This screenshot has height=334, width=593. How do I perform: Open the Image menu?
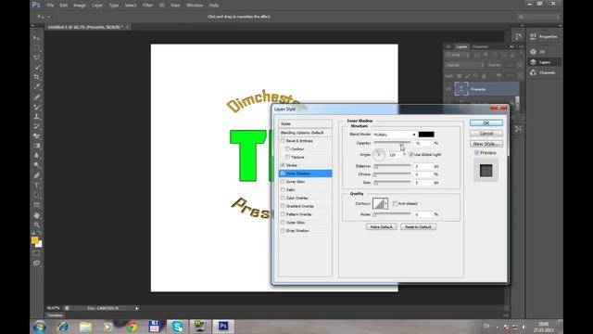click(80, 6)
